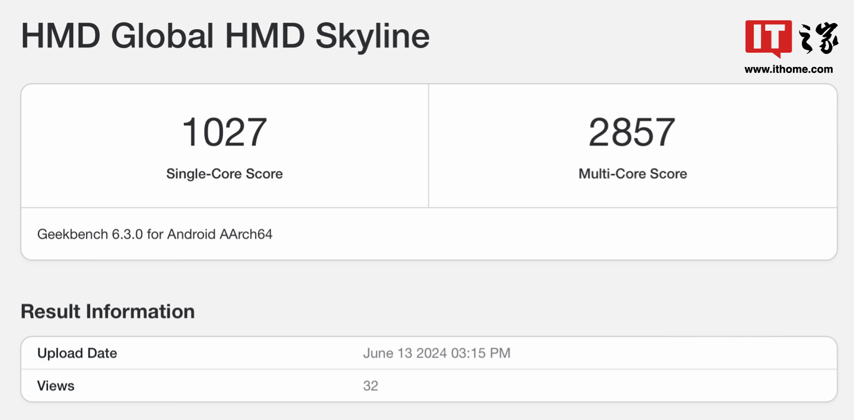Select the 1027 single-core score number
The height and width of the screenshot is (420, 854).
coord(224,132)
